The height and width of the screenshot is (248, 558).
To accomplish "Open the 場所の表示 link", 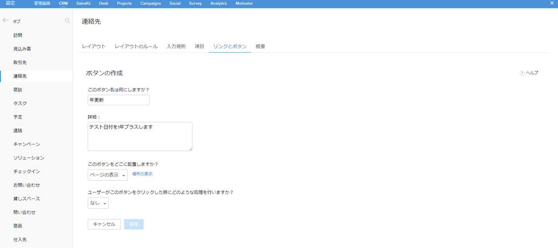I will [x=142, y=174].
